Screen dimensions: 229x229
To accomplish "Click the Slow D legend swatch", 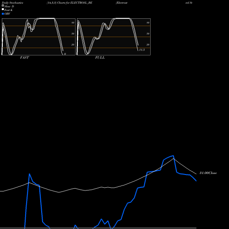I will [x=3, y=5].
